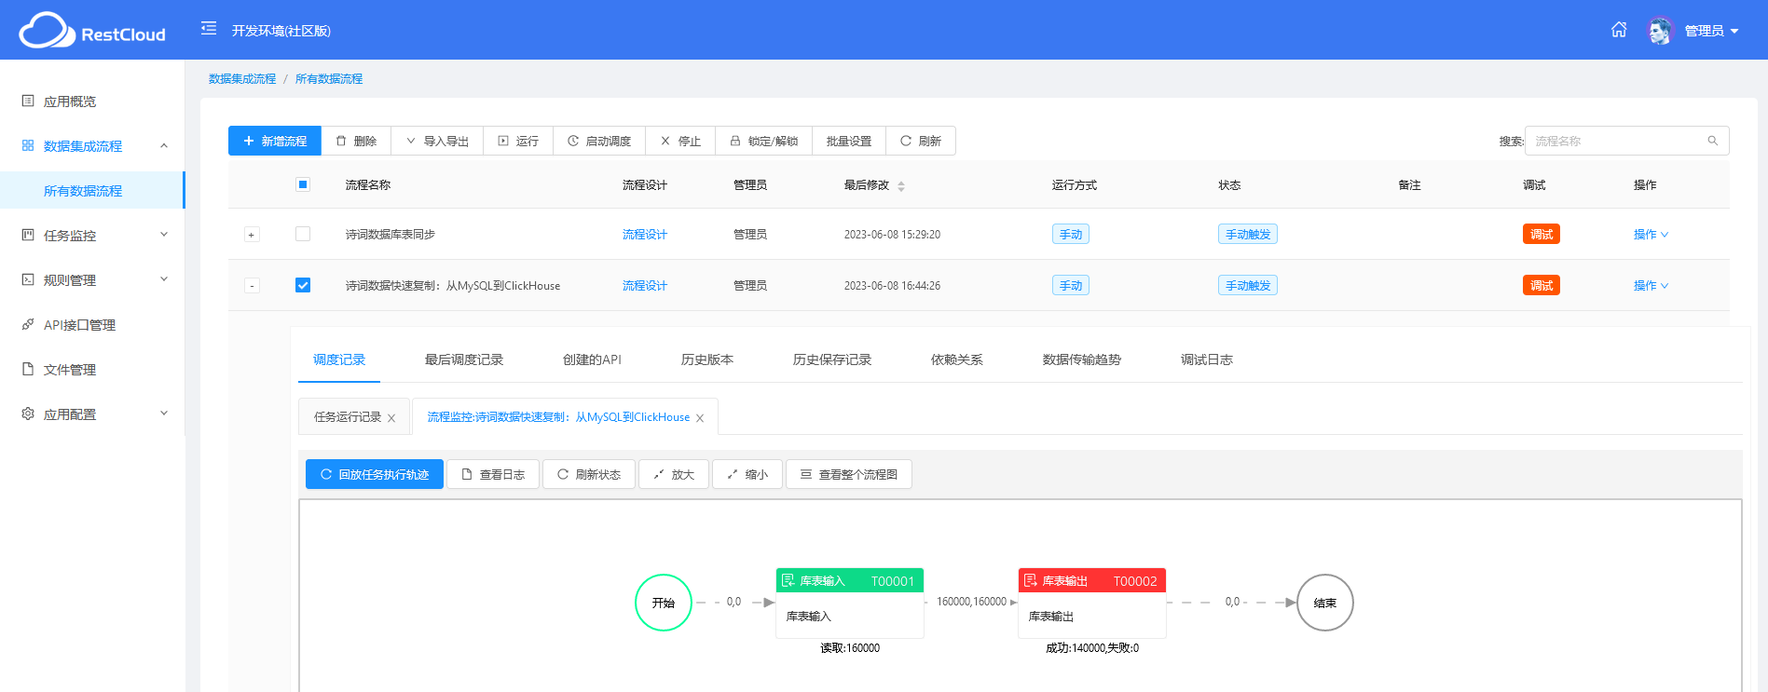Screen dimensions: 1768x692
Task: Click 查看日志 button
Action: pos(493,474)
